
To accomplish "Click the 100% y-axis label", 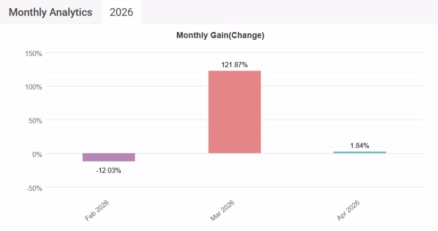I will (x=34, y=87).
